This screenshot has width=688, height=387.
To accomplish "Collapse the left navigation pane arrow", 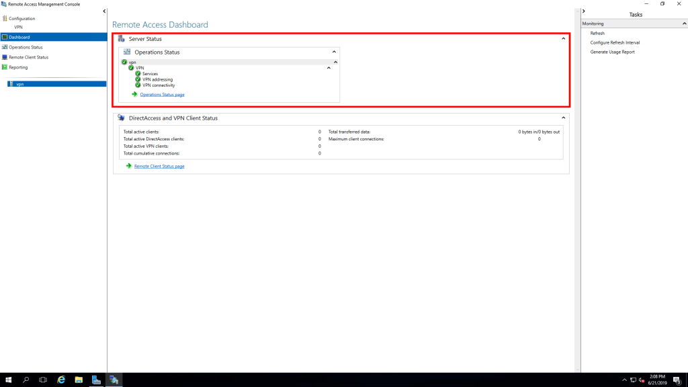I will [x=104, y=11].
